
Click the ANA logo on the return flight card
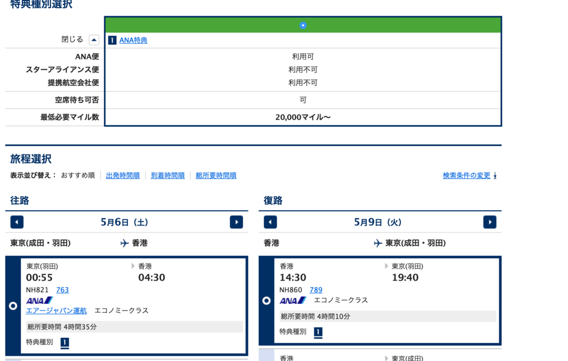292,300
